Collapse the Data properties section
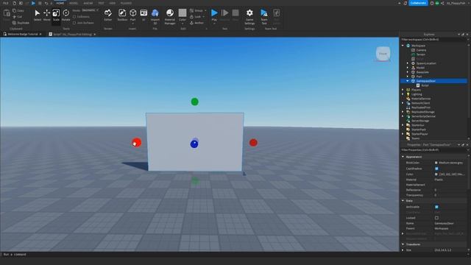Viewport: 471px width, 265px height. click(403, 201)
